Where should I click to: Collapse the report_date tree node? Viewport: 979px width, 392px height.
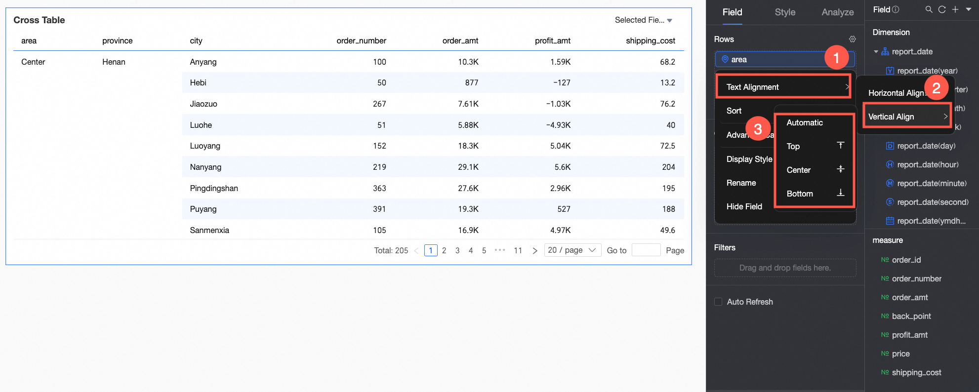[876, 51]
